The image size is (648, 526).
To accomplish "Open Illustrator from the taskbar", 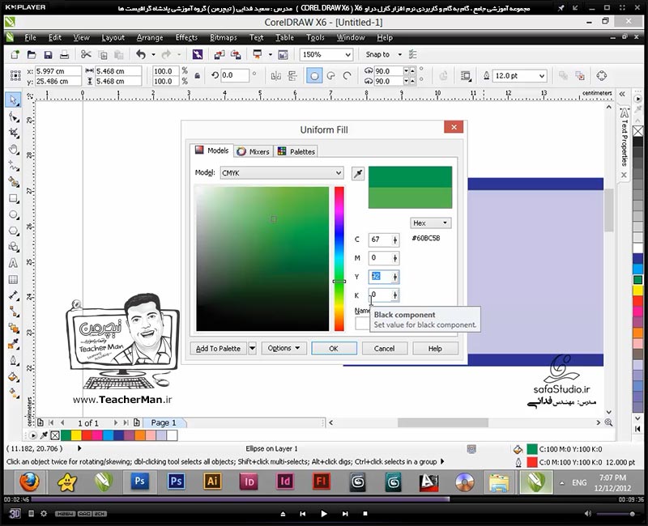I will pos(212,481).
